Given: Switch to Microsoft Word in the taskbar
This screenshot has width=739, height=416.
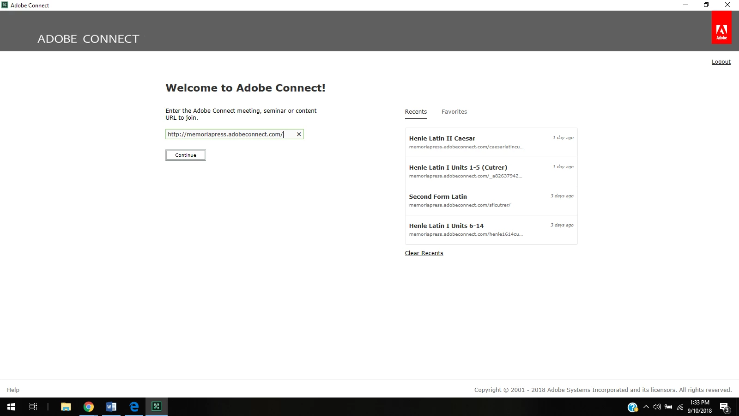Looking at the screenshot, I should (x=111, y=407).
